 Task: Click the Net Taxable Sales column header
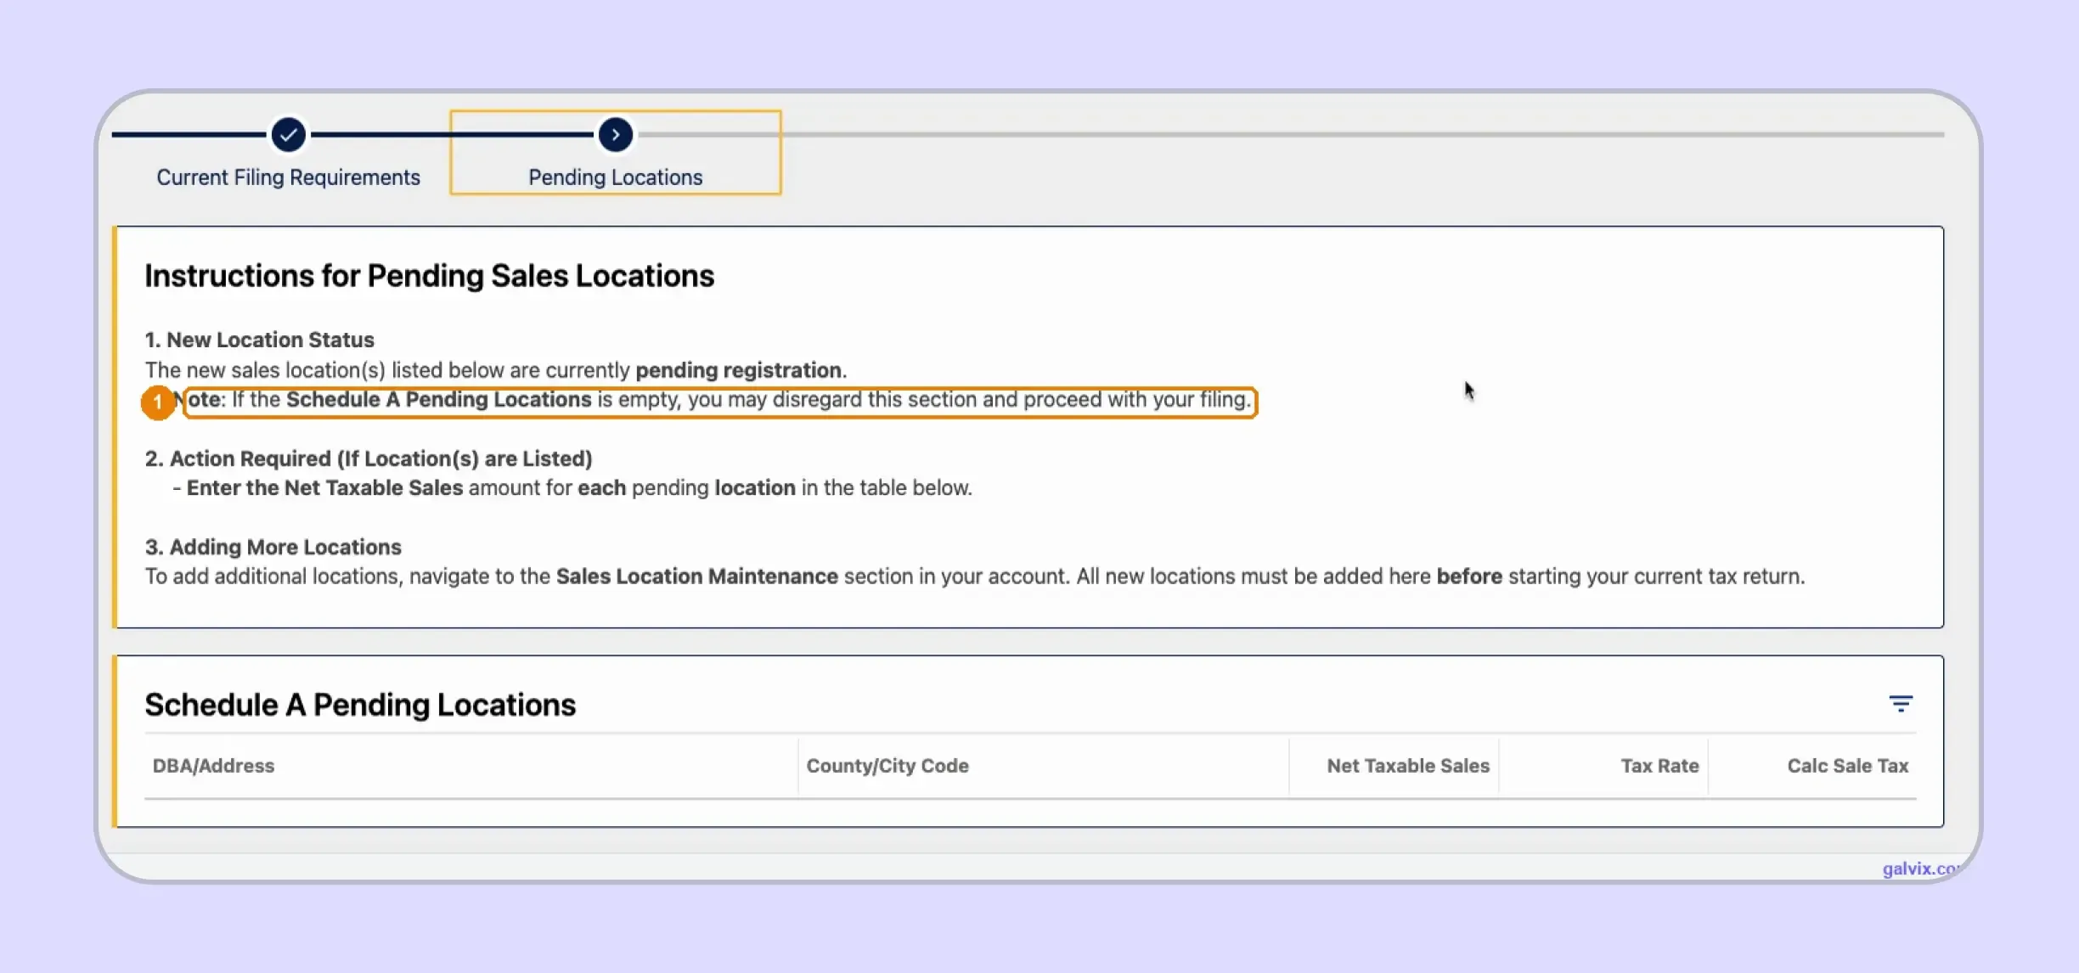click(x=1408, y=766)
